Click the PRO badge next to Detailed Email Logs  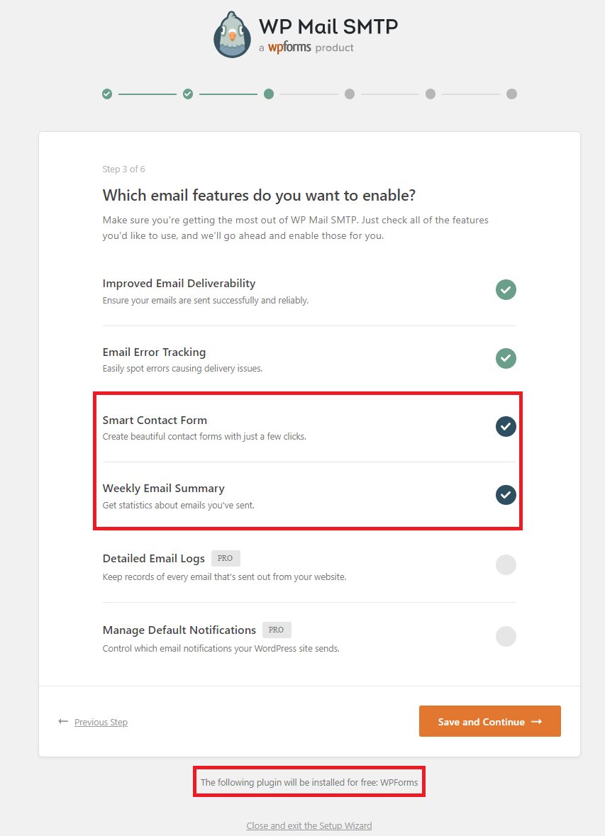[x=225, y=558]
